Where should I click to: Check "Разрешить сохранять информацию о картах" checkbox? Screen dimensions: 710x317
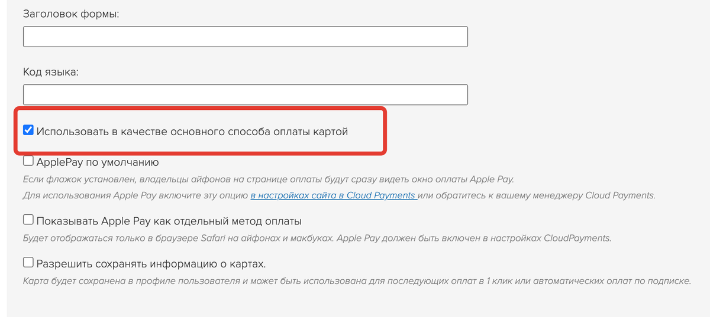[28, 262]
